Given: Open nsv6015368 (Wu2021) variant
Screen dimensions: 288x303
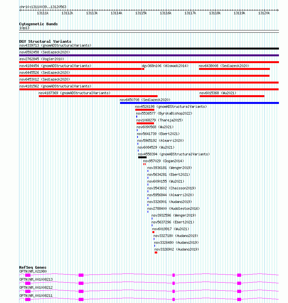Looking at the screenshot, I should coord(218,93).
